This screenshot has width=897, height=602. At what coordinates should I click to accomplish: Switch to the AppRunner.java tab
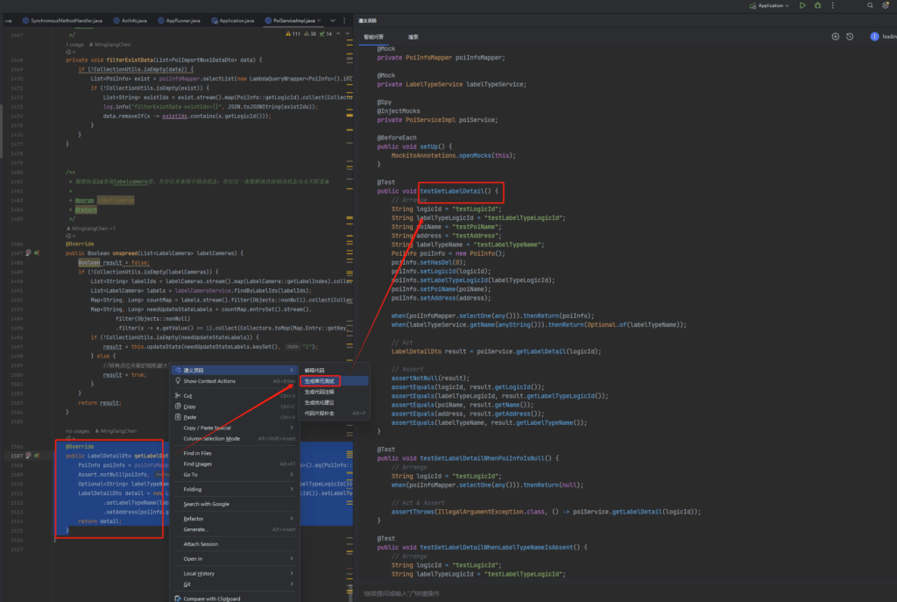point(183,19)
